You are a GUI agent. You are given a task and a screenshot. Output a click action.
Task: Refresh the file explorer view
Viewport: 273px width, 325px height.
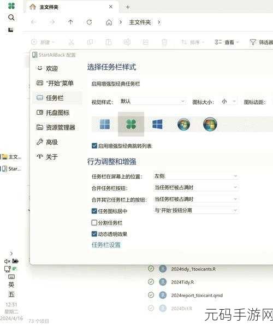point(89,22)
